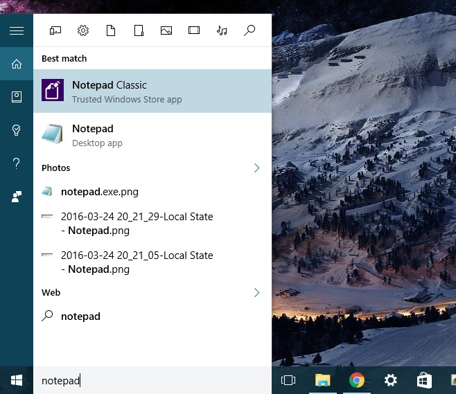Open 2016-03-24 20_21_29-Local State Notepad.png
The image size is (456, 394).
pyautogui.click(x=152, y=224)
